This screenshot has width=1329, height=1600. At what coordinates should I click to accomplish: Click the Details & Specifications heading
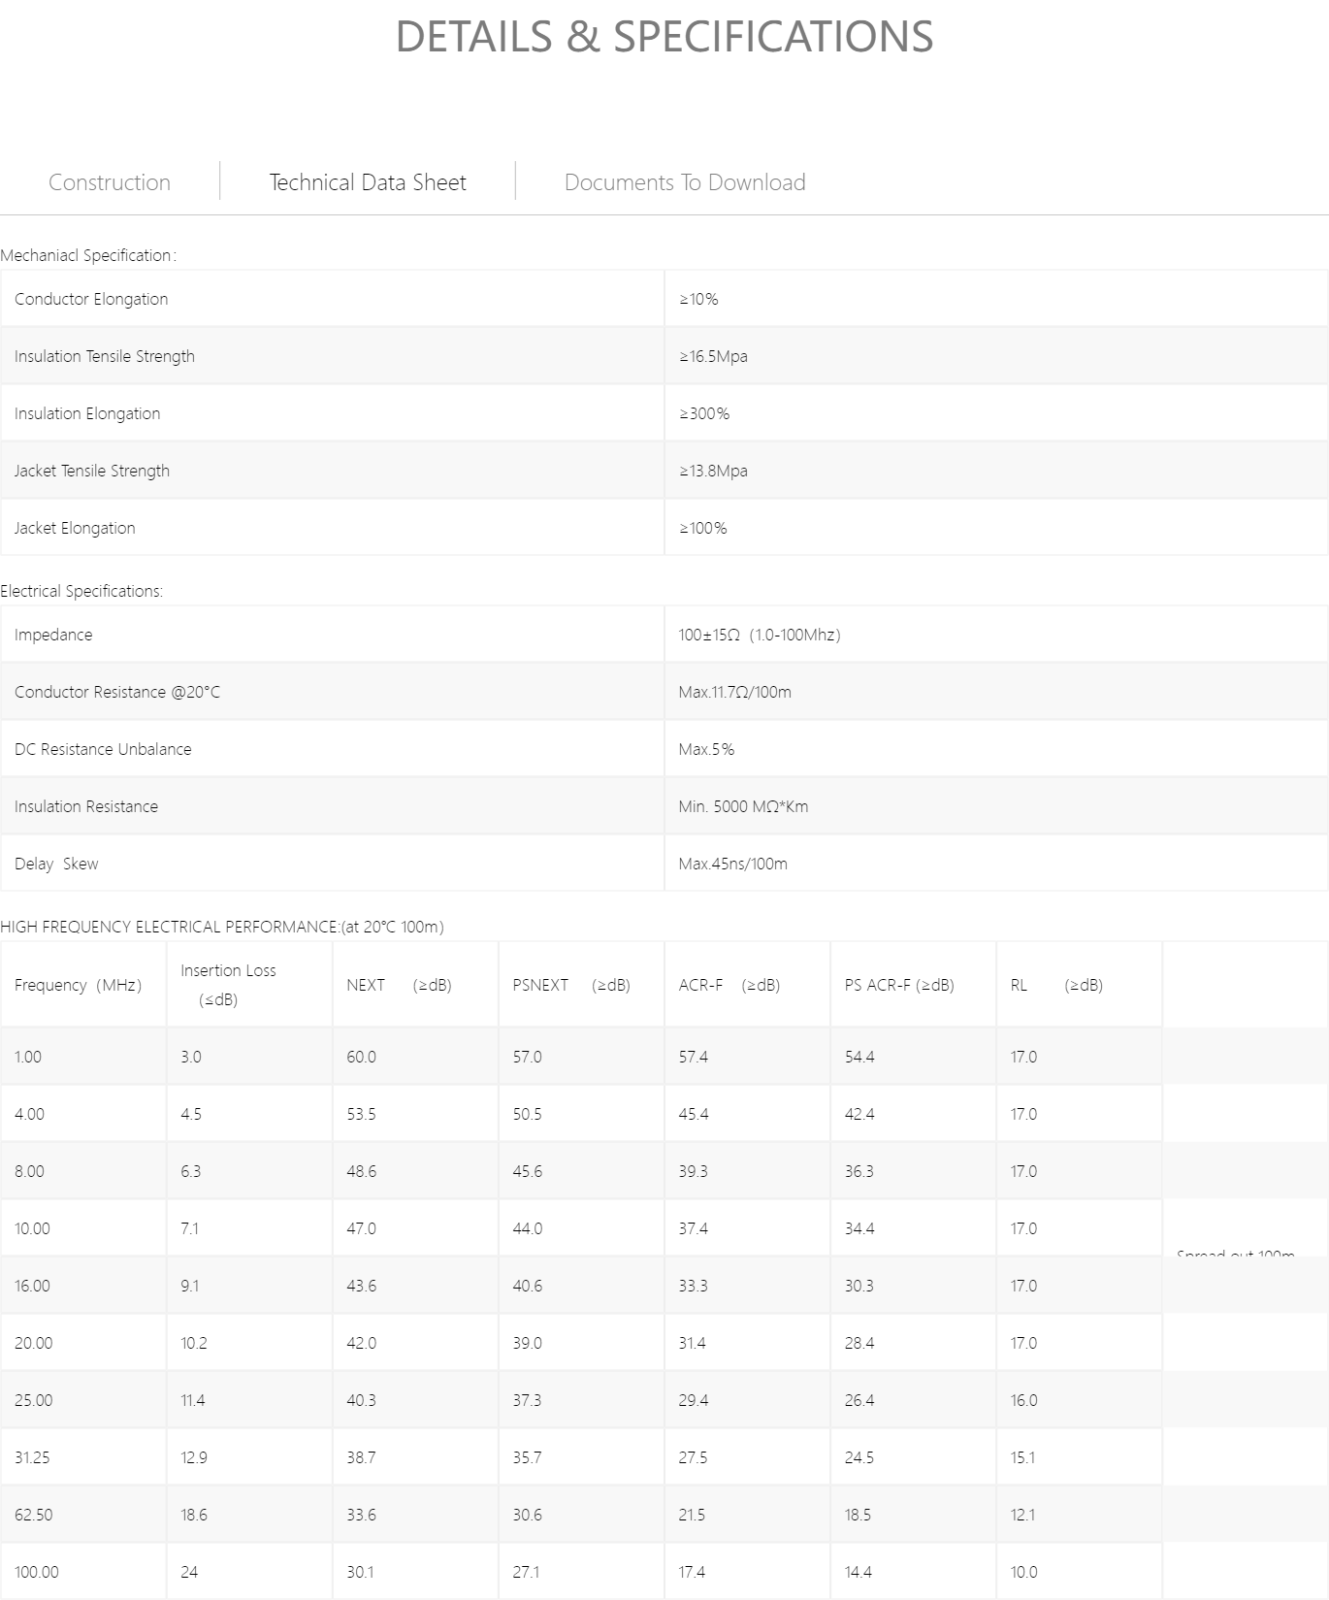tap(664, 37)
